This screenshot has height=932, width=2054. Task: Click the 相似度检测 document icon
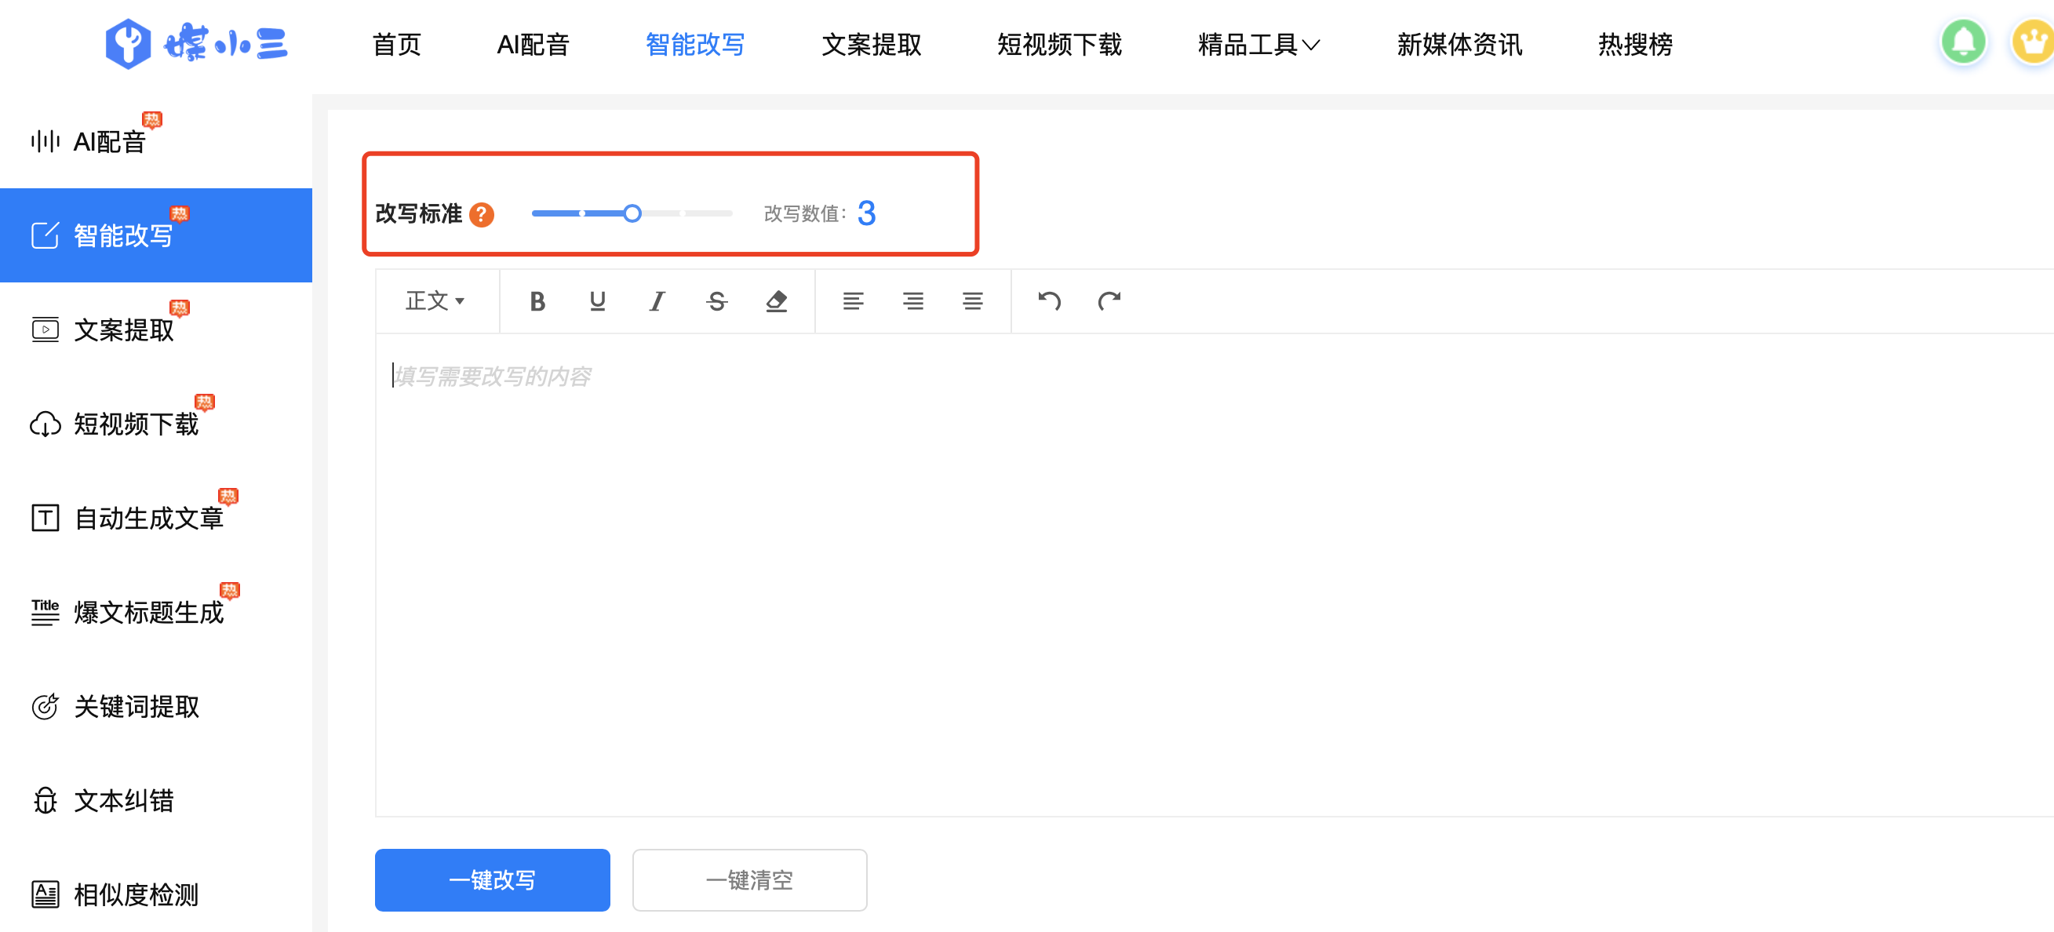tap(45, 894)
